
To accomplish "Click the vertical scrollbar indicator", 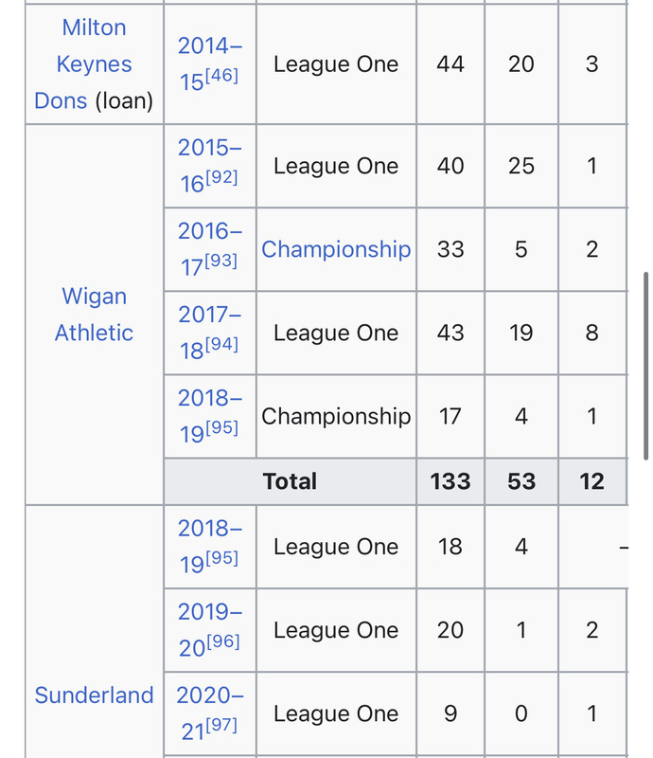I will click(x=645, y=366).
